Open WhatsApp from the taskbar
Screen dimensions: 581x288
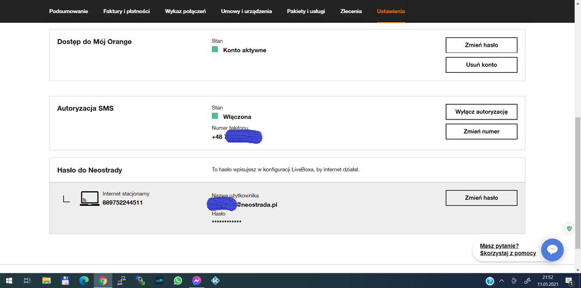[178, 280]
